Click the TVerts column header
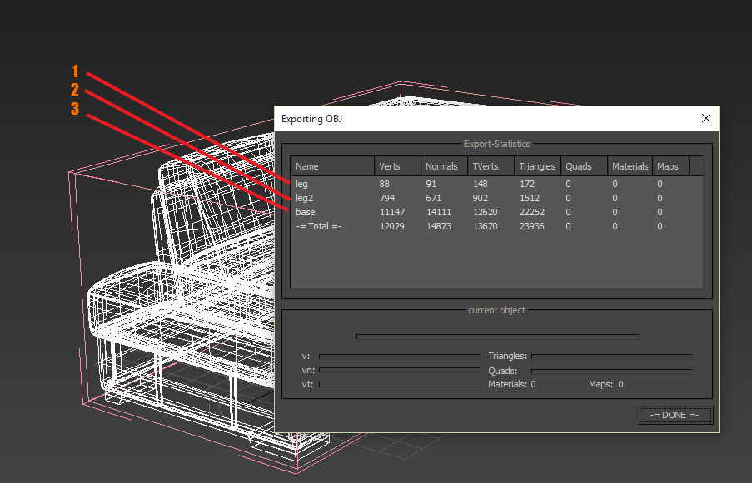 tap(490, 165)
